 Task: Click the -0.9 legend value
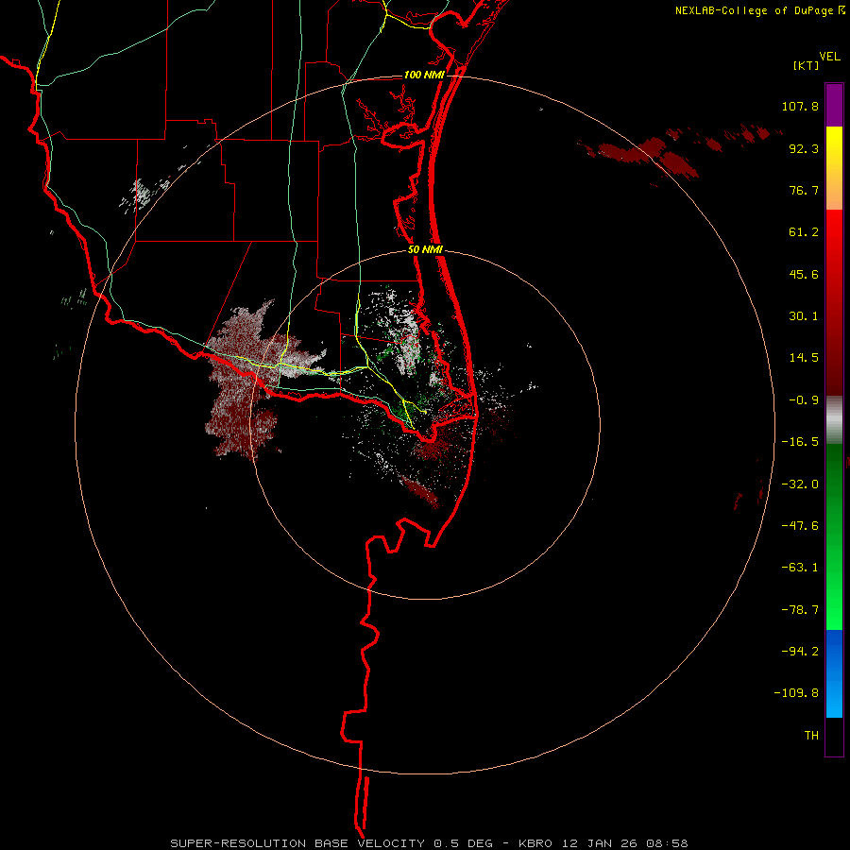(x=804, y=400)
